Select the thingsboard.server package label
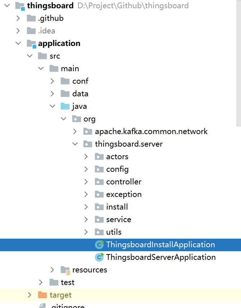Viewport: 241px width, 308px height. [129, 144]
